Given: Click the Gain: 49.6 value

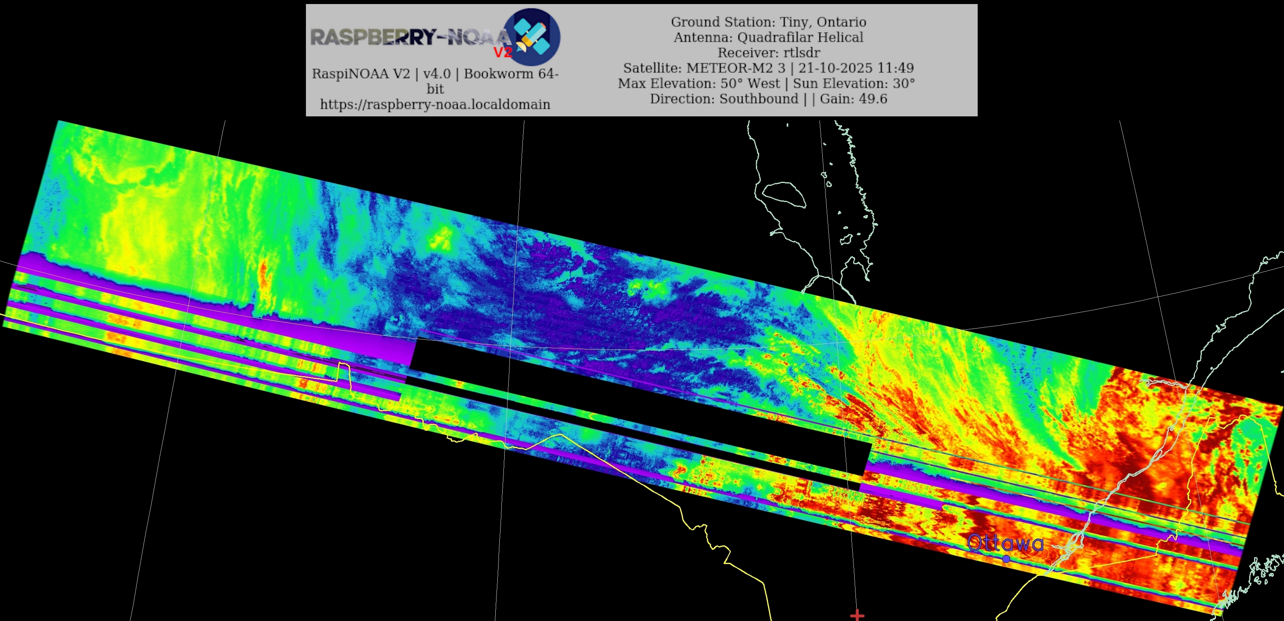Looking at the screenshot, I should pos(853,99).
